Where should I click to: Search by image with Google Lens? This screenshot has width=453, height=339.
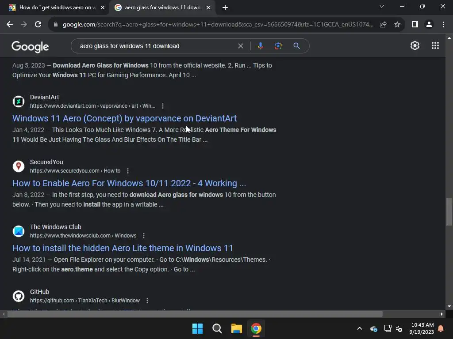pyautogui.click(x=278, y=46)
